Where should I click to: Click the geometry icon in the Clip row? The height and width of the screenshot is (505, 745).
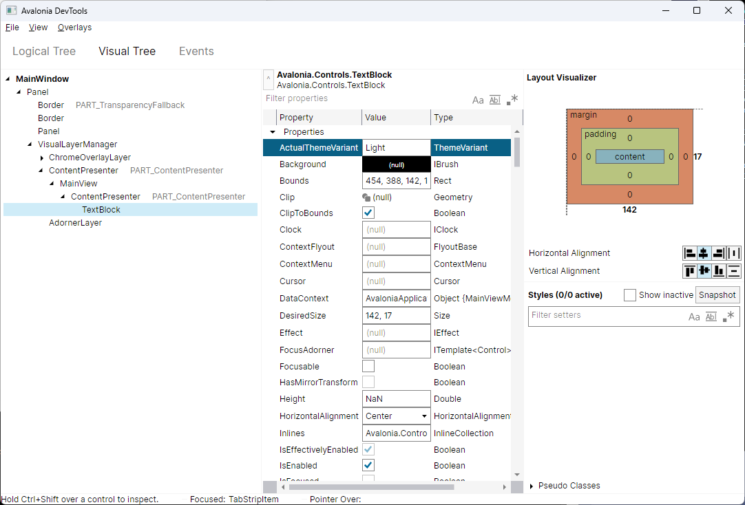tap(366, 197)
